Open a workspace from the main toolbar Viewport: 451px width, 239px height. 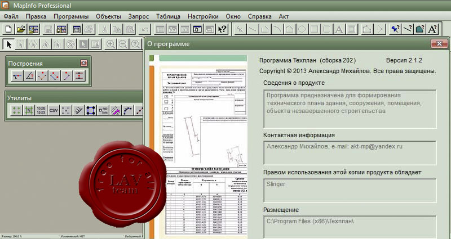[x=34, y=29]
